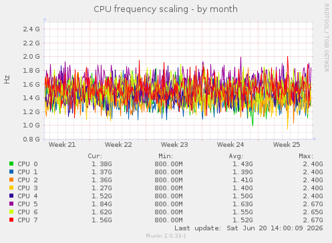This screenshot has height=243, width=332.
Task: Click the 'CPU 0' legend label
Action: (x=27, y=164)
